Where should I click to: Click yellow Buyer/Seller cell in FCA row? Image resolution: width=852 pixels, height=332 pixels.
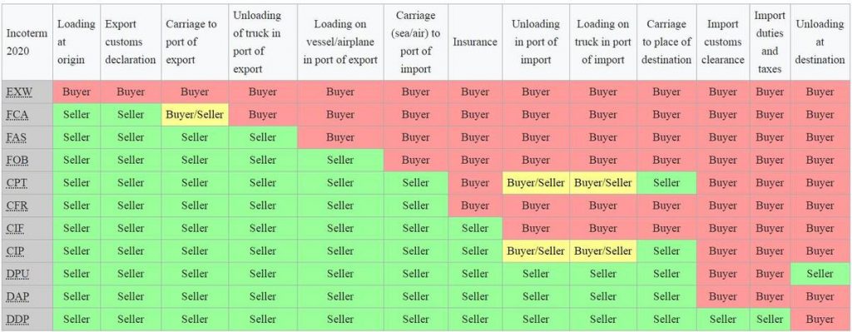(x=195, y=115)
